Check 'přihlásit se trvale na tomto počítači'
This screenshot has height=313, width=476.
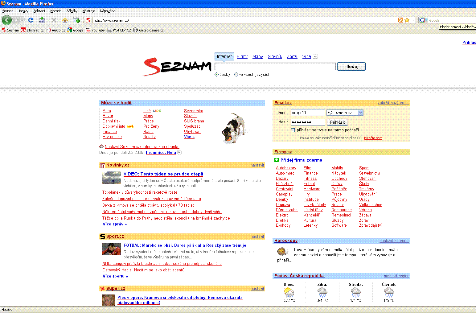[293, 130]
